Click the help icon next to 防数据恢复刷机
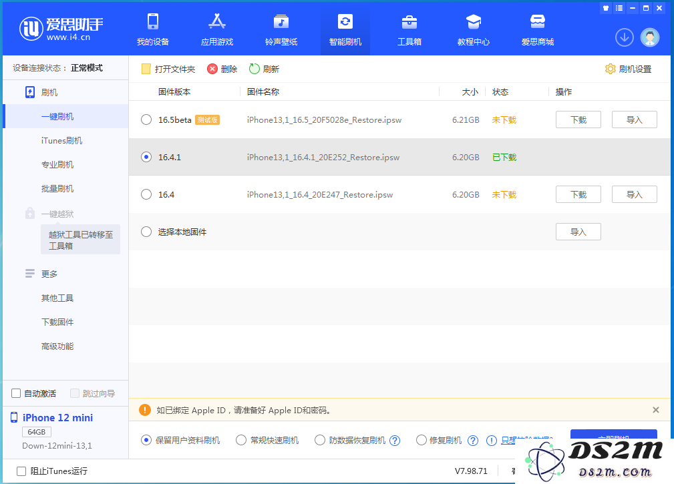The height and width of the screenshot is (484, 674). (395, 441)
